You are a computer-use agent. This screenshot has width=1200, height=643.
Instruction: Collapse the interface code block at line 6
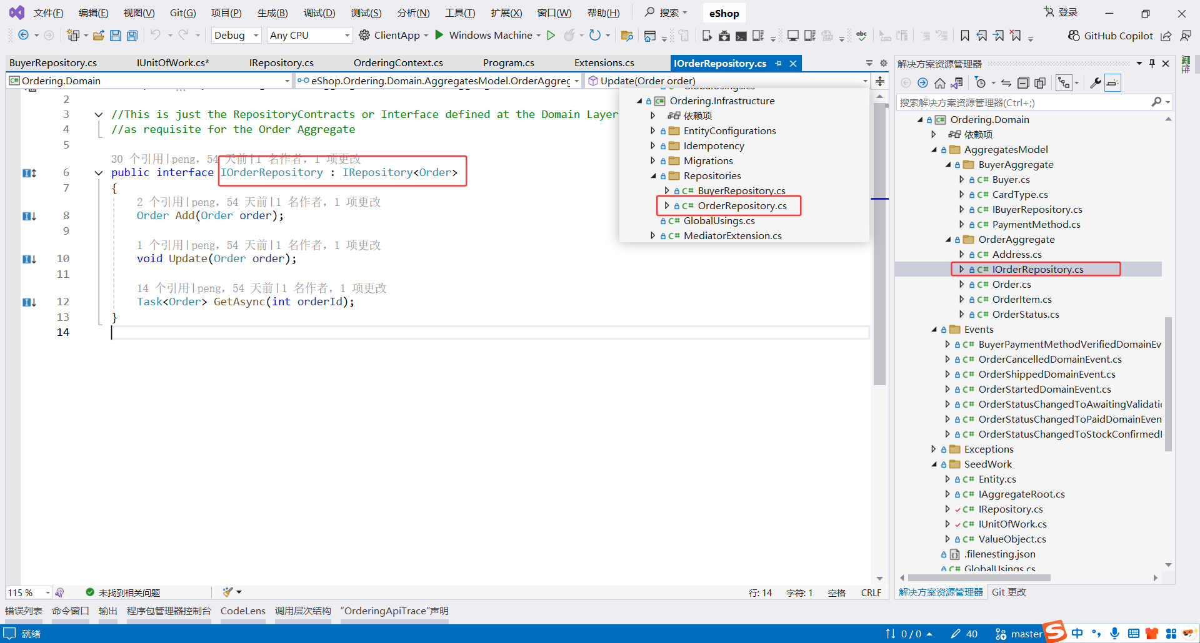[99, 173]
